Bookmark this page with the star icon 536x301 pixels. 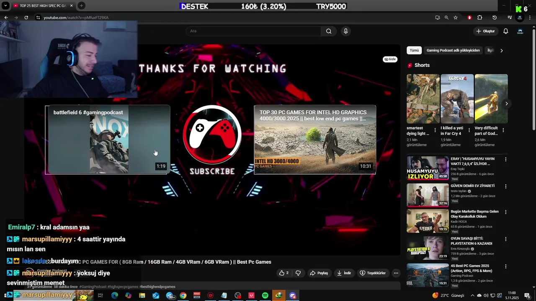[x=456, y=18]
